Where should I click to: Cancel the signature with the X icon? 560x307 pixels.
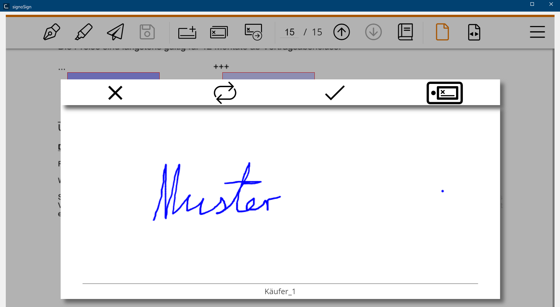coord(115,93)
